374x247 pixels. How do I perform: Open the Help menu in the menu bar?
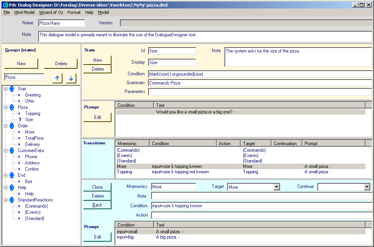point(89,12)
